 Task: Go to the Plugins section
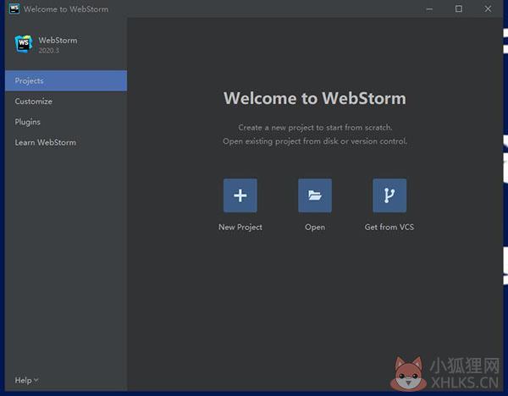point(66,122)
